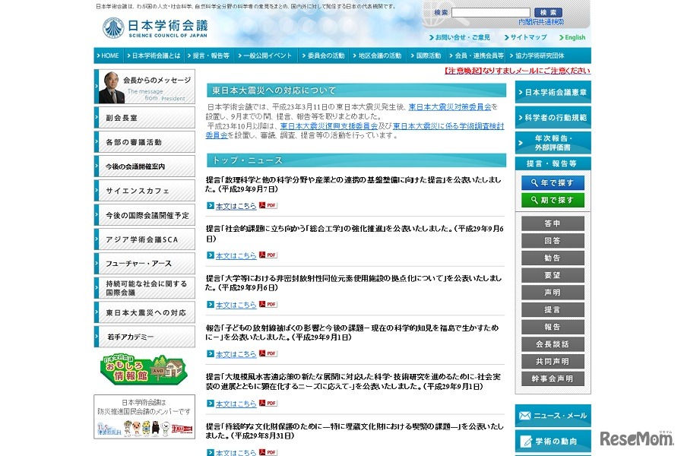The image size is (684, 456).
Task: Click the first 本文はこちら link
Action: click(238, 206)
